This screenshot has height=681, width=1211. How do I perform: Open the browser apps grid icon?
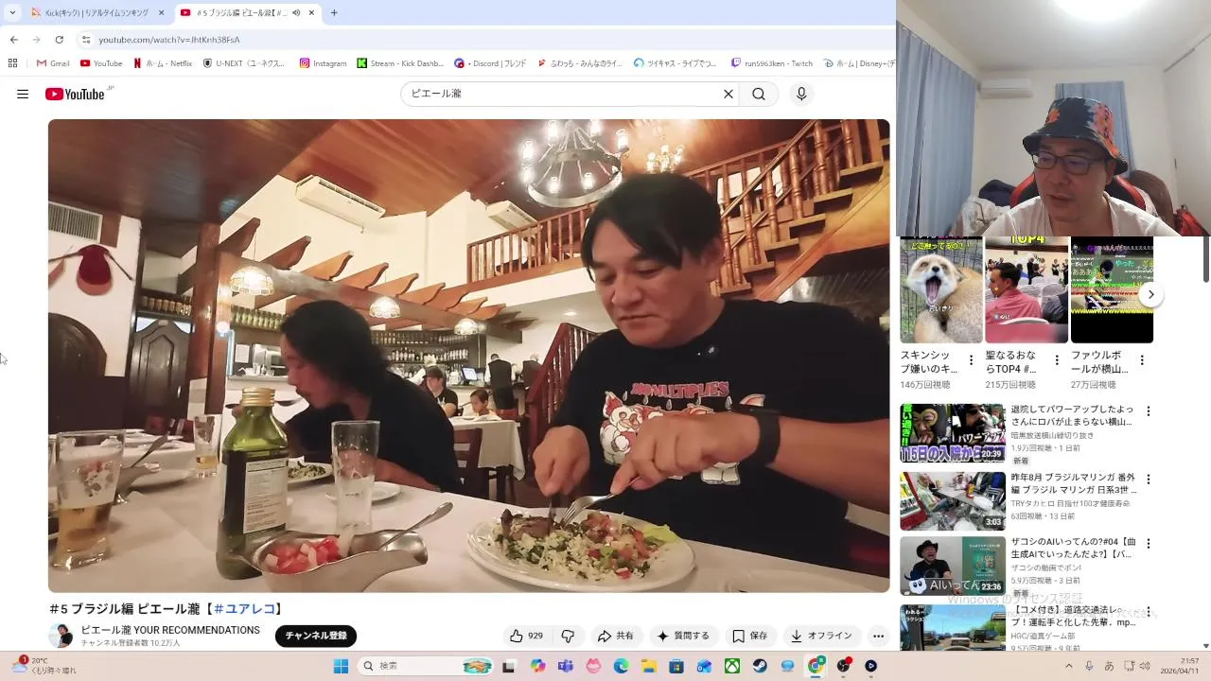point(12,63)
